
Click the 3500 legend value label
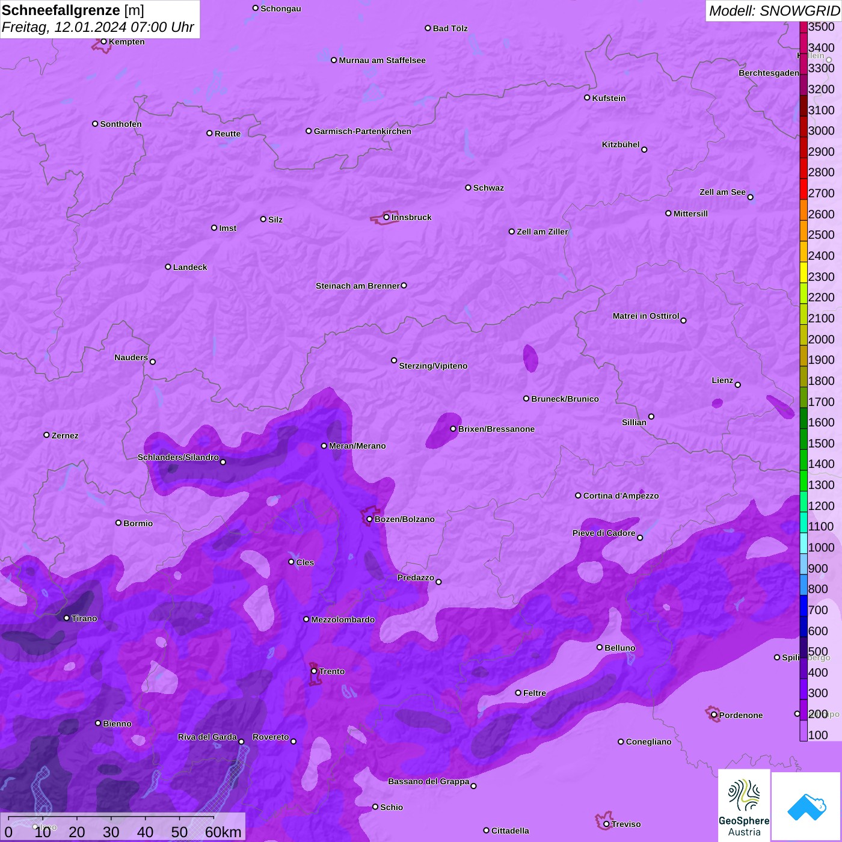pos(822,26)
